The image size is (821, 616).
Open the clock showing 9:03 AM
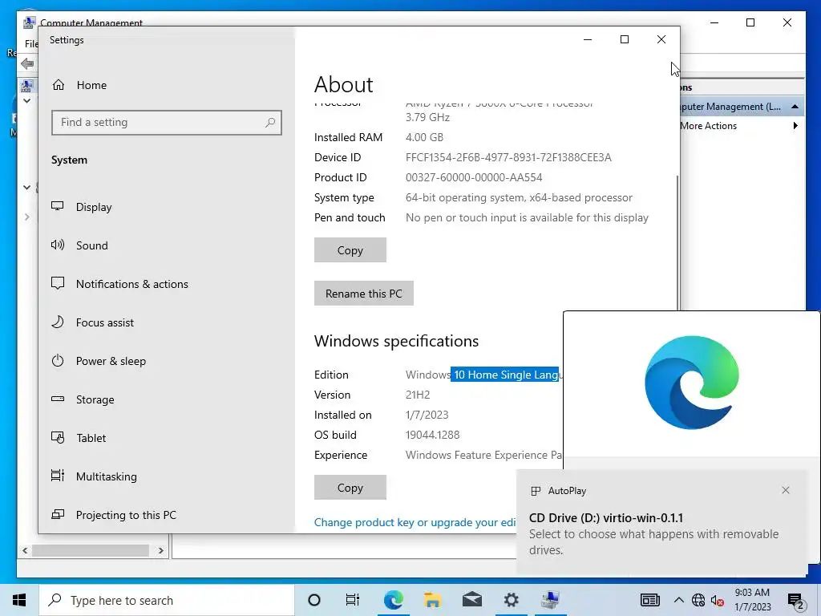pyautogui.click(x=752, y=600)
